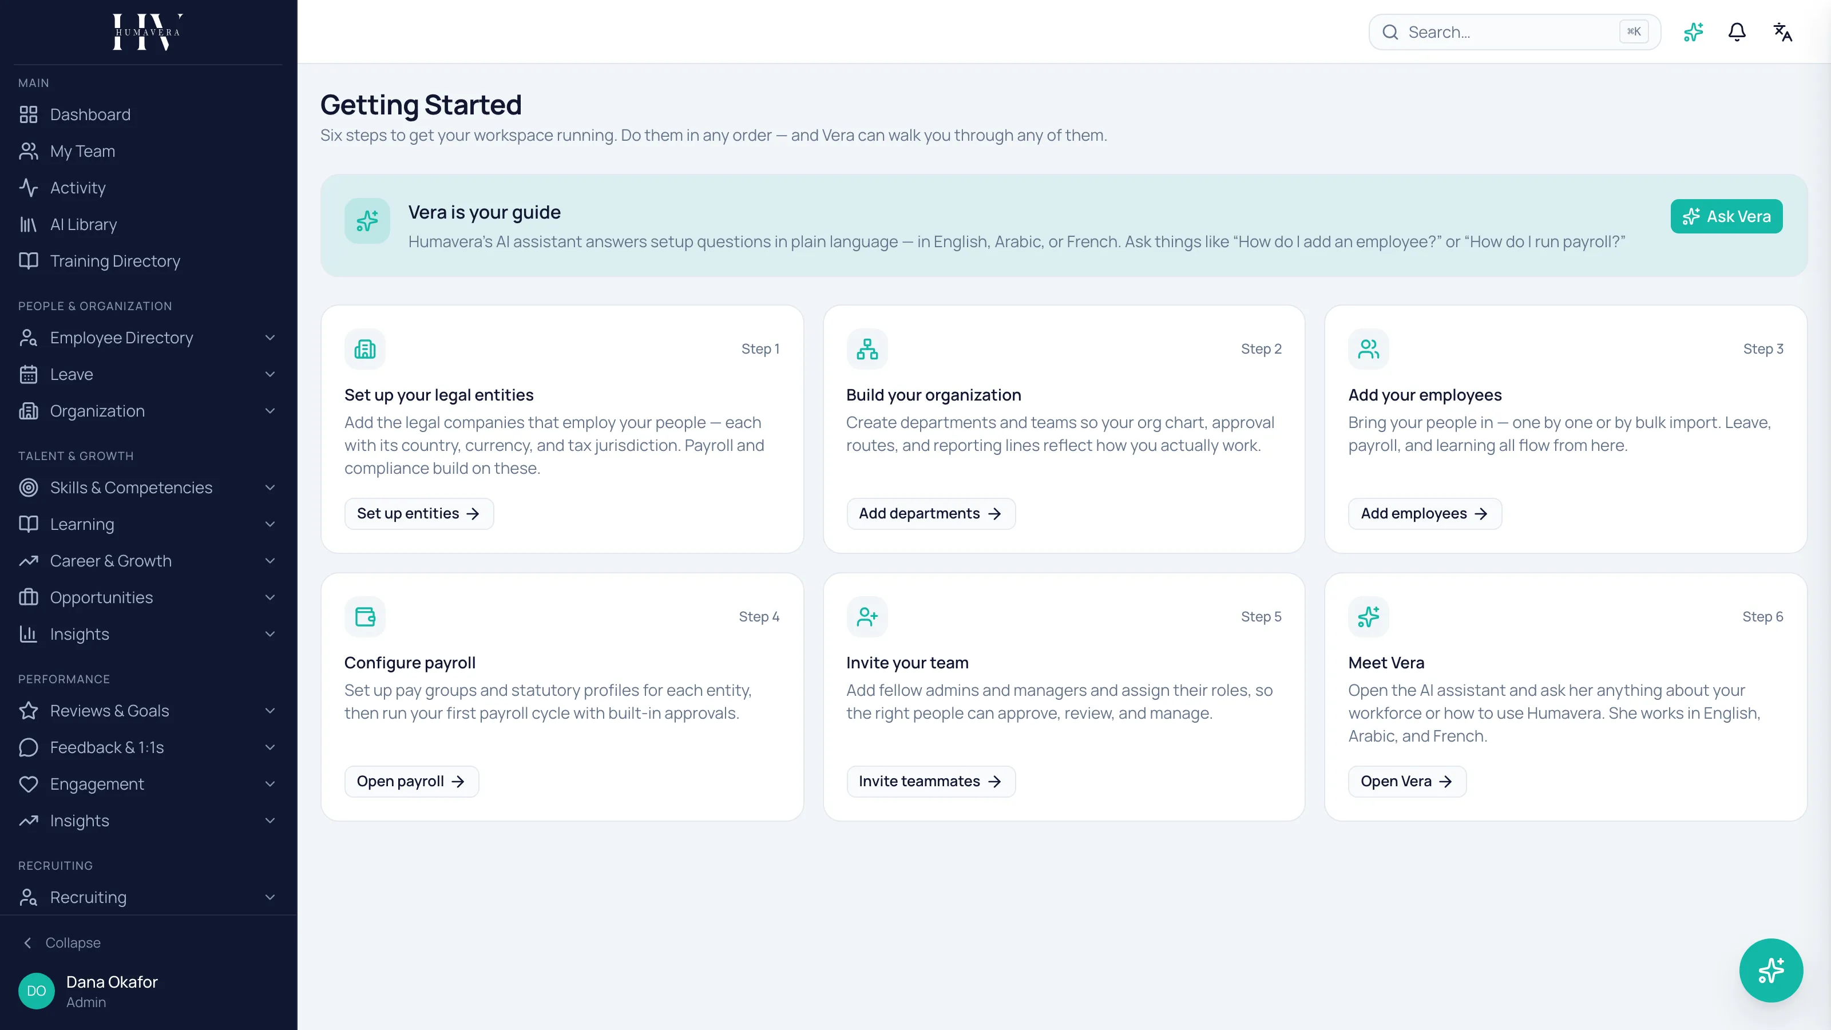The image size is (1831, 1030).
Task: Expand the Performance Insights chevron
Action: click(x=270, y=821)
